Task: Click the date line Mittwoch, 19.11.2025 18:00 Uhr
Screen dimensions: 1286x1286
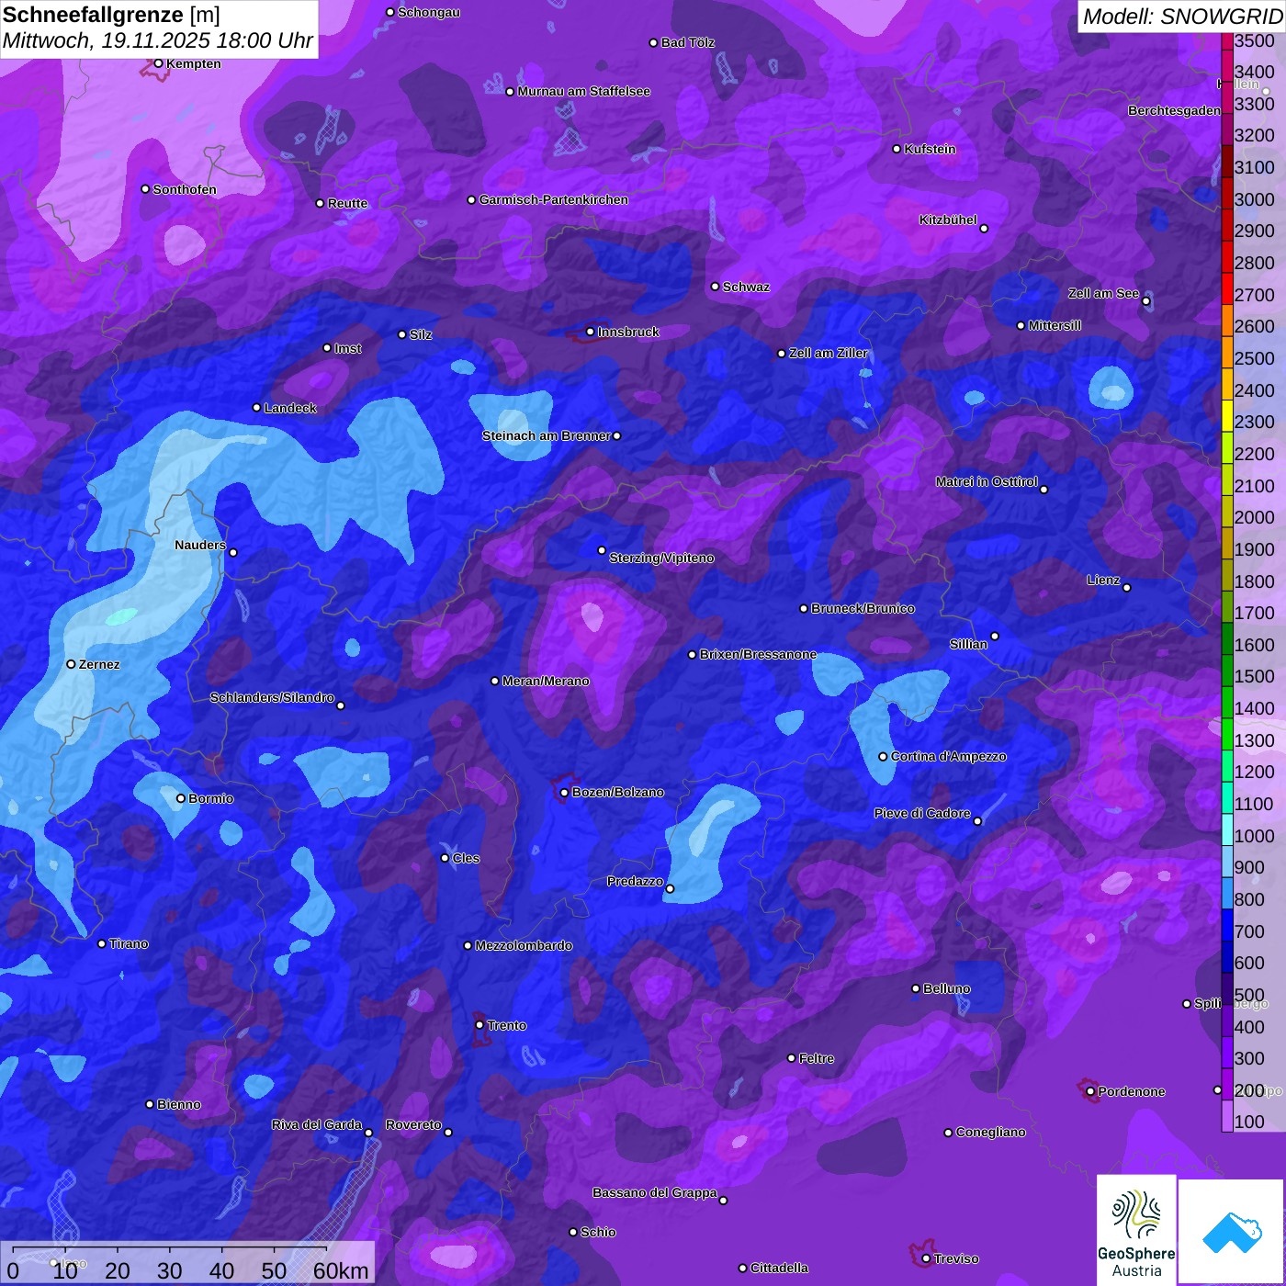Action: 158,41
